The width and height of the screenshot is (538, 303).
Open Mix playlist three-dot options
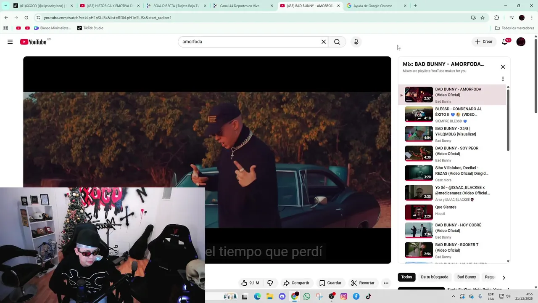pyautogui.click(x=503, y=79)
